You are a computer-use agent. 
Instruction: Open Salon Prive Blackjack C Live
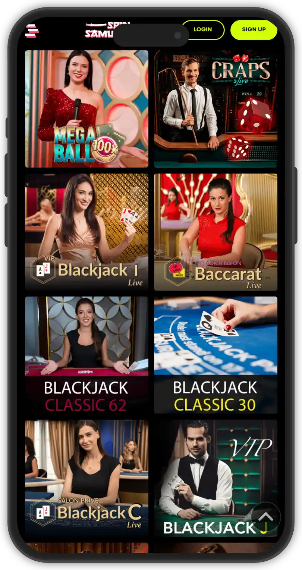[x=86, y=478]
